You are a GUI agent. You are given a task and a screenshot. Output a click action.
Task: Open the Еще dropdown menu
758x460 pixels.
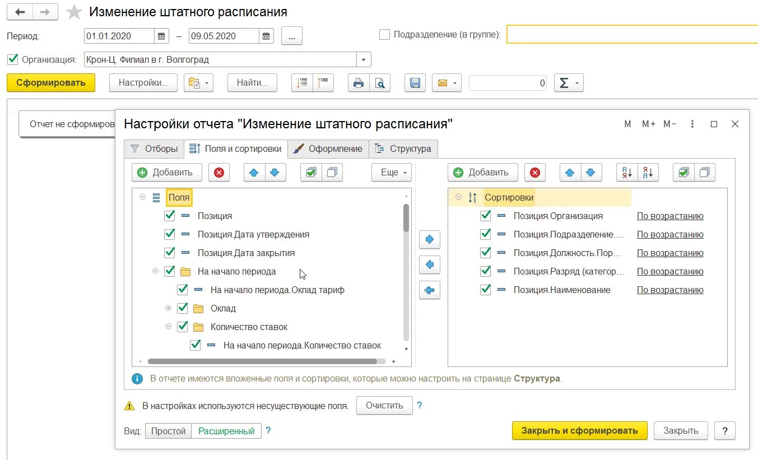tap(392, 173)
